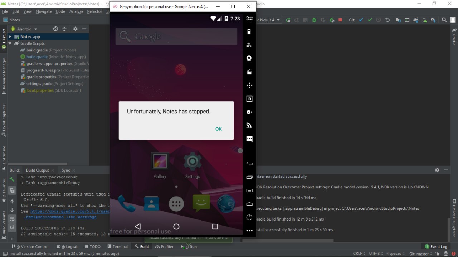Viewport: 458px width, 257px height.
Task: Open CRLF line separator selector
Action: click(359, 254)
